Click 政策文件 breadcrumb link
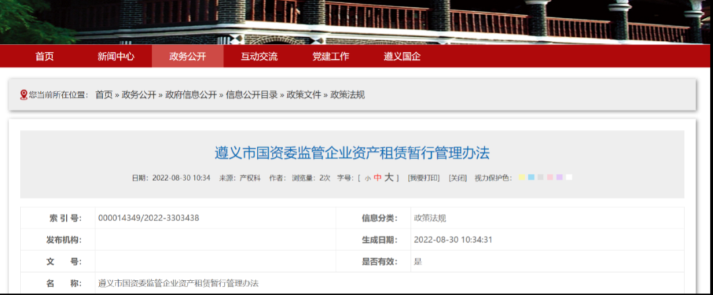Screen dimensions: 713x295 [x=304, y=95]
